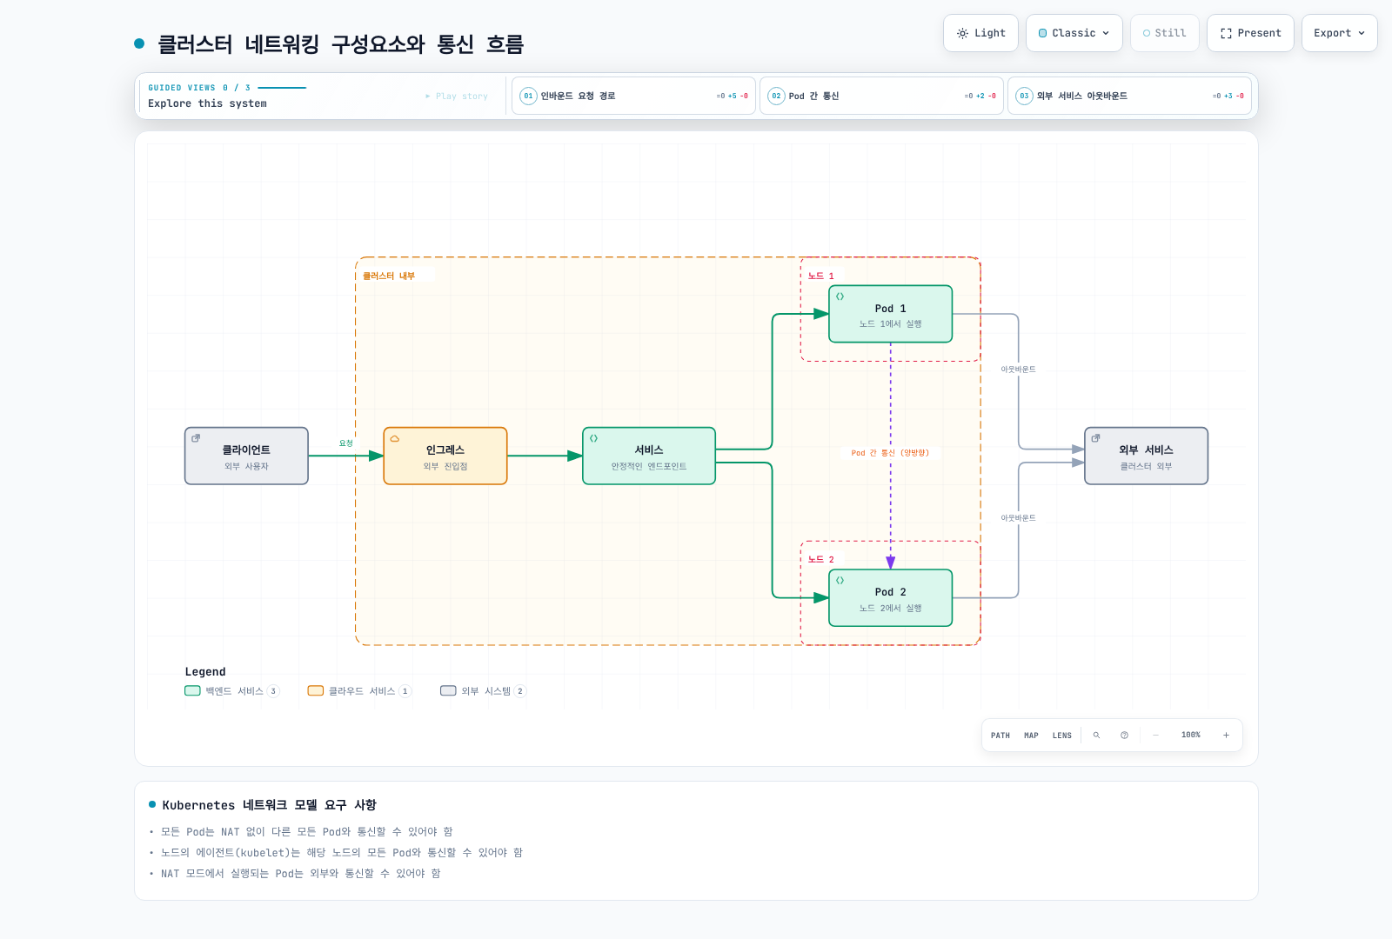The width and height of the screenshot is (1392, 939).
Task: Click the zoom out minus button
Action: click(1155, 736)
